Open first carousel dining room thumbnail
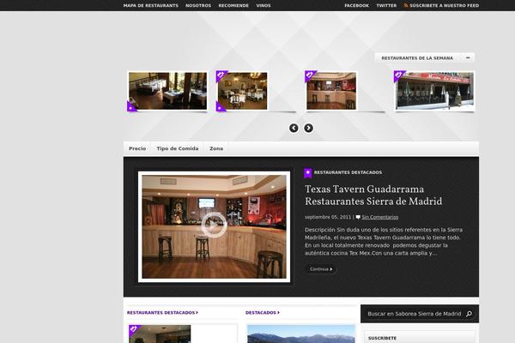The height and width of the screenshot is (343, 515). [x=167, y=91]
